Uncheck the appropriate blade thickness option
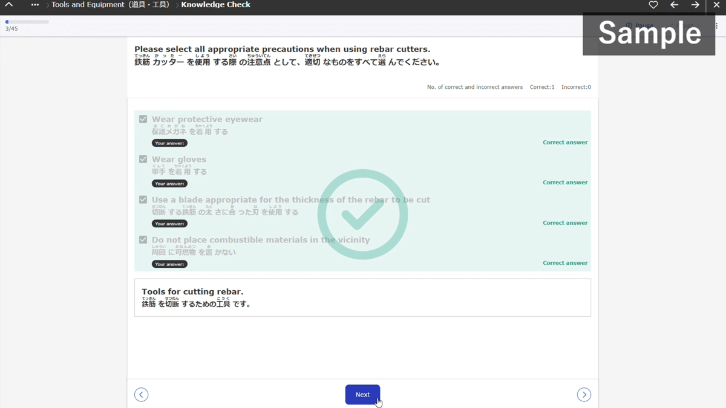The height and width of the screenshot is (408, 726). coord(143,199)
